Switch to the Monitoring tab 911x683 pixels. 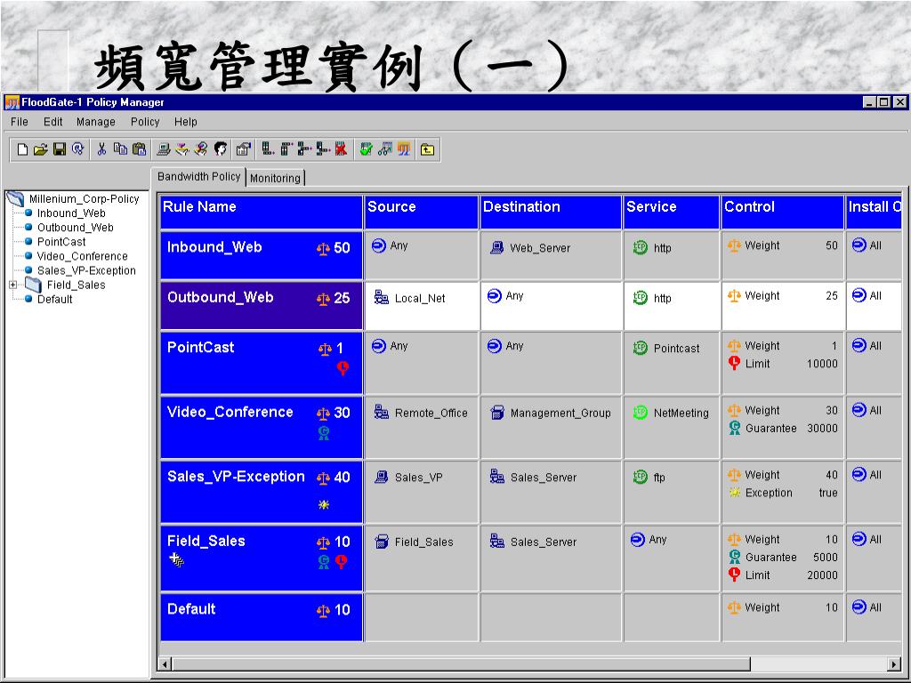pos(275,178)
